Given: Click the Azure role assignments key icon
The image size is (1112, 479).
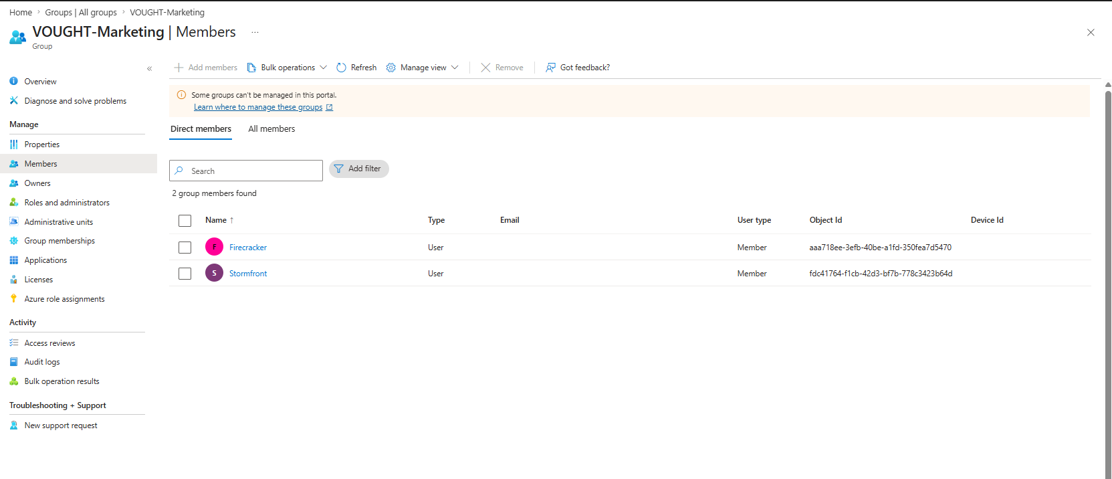Looking at the screenshot, I should (x=13, y=298).
